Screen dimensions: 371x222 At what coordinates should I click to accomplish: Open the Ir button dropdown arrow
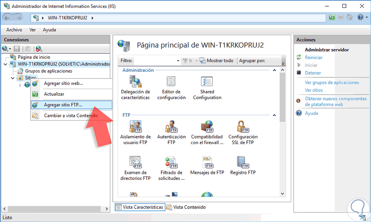point(196,61)
